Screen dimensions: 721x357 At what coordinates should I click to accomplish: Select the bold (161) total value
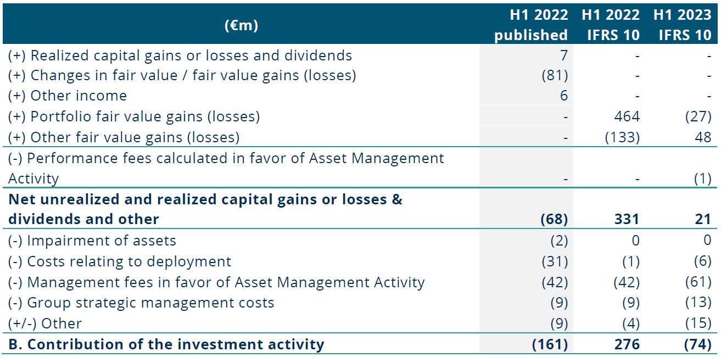(x=549, y=344)
